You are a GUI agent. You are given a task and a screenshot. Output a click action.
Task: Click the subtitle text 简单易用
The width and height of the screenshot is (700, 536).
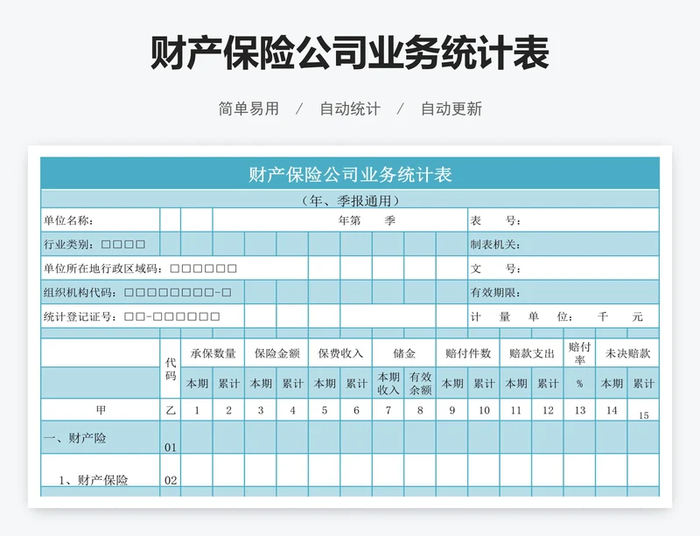tap(248, 108)
